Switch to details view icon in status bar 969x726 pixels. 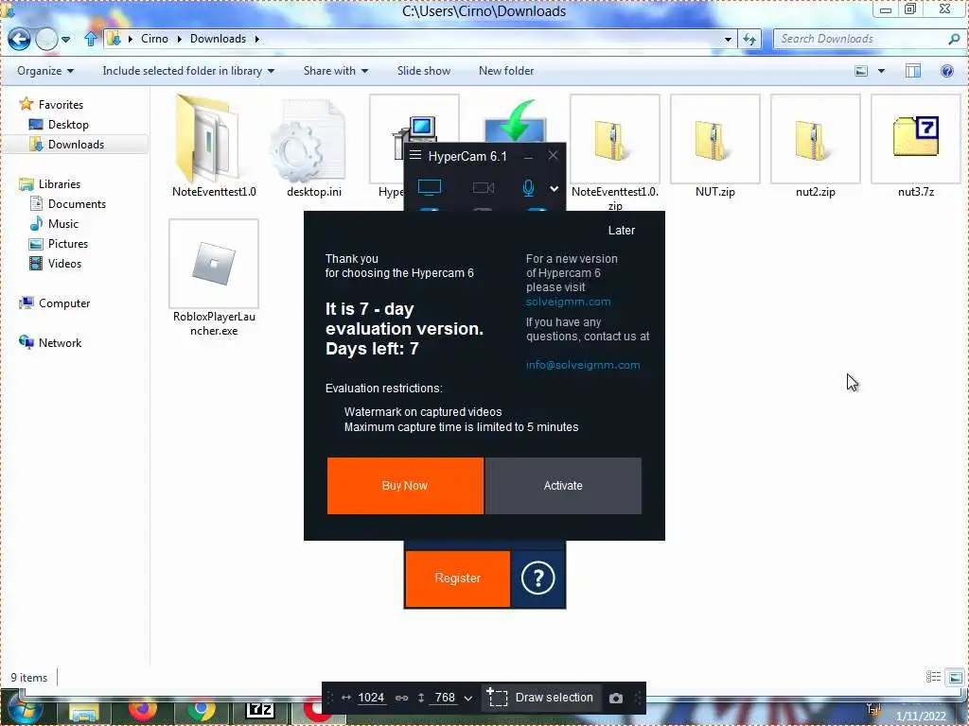pyautogui.click(x=933, y=677)
